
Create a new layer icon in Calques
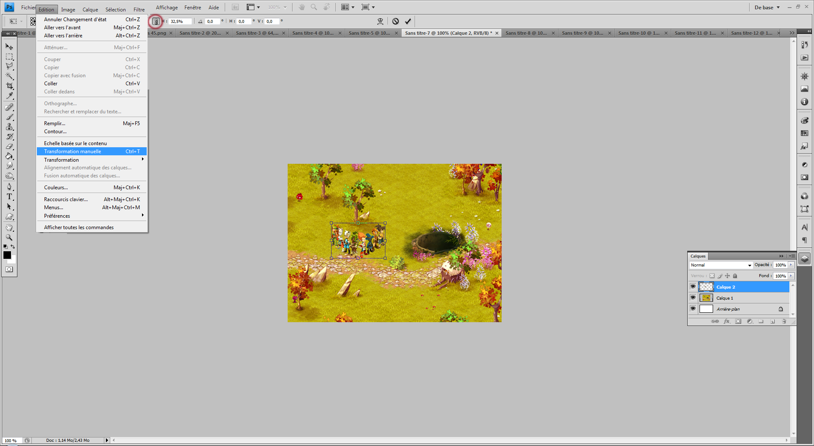pos(772,321)
